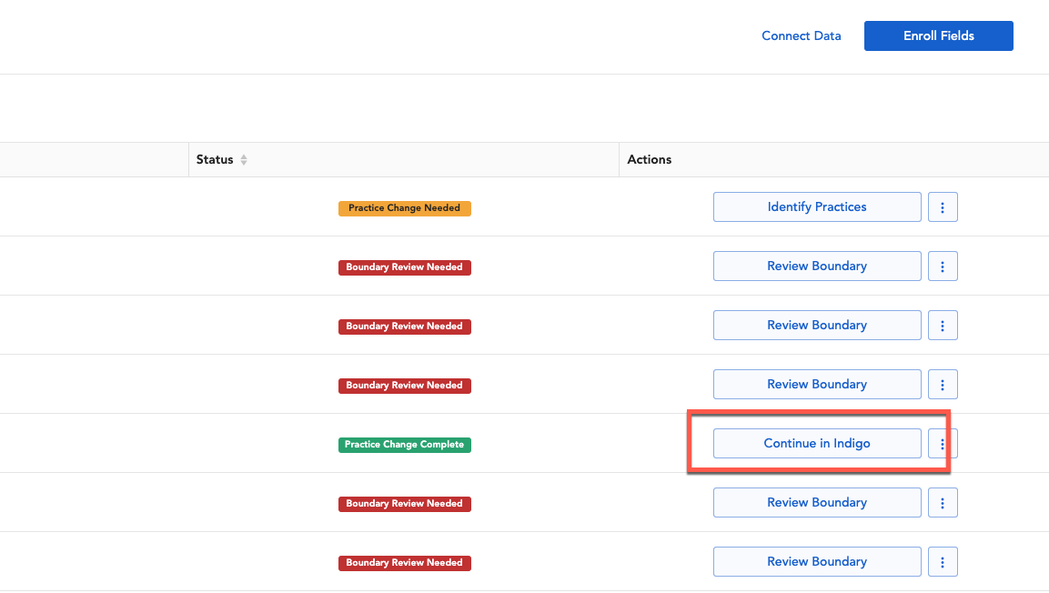
Task: Open the three-dot menu in the bottom Review Boundary row
Action: click(943, 561)
